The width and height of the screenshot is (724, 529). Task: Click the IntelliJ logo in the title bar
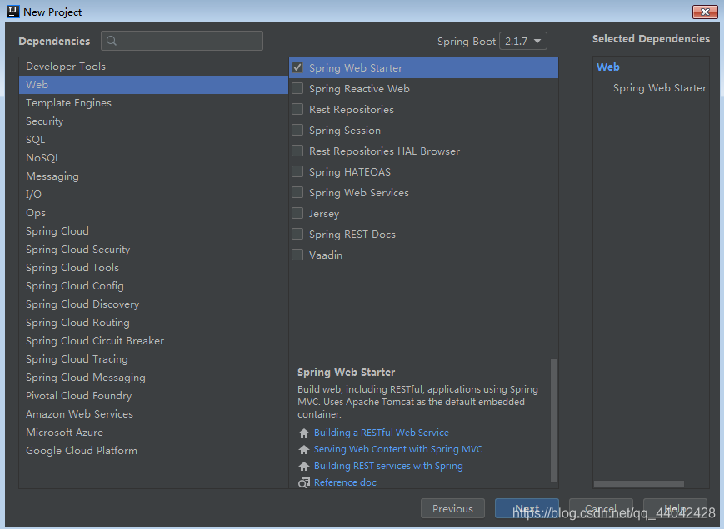click(x=13, y=12)
